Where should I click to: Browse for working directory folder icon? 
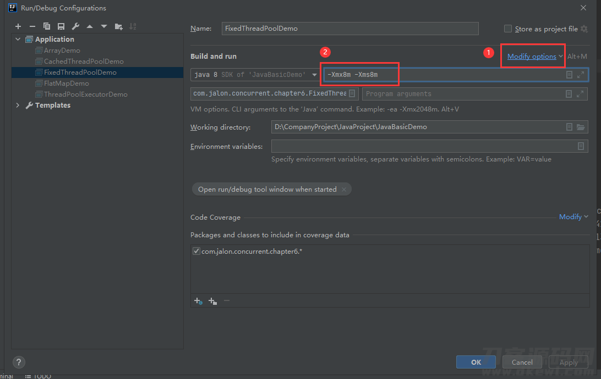point(581,127)
